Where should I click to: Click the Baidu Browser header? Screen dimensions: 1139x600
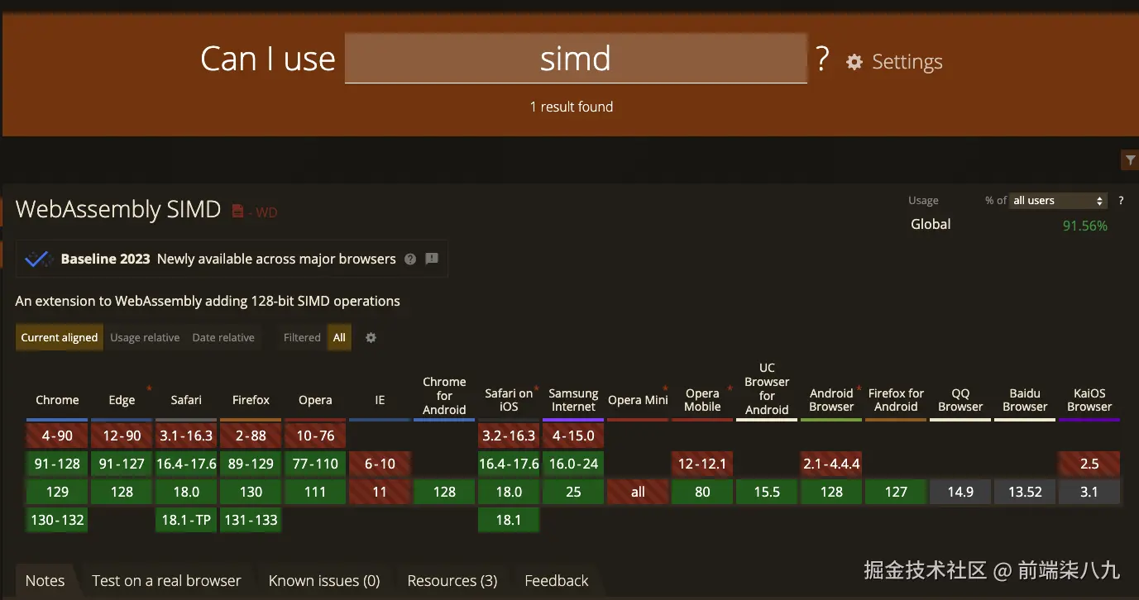coord(1025,400)
